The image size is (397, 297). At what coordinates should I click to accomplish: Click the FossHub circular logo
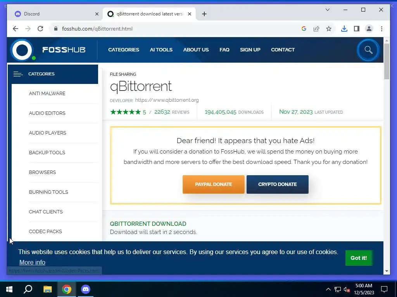click(22, 50)
